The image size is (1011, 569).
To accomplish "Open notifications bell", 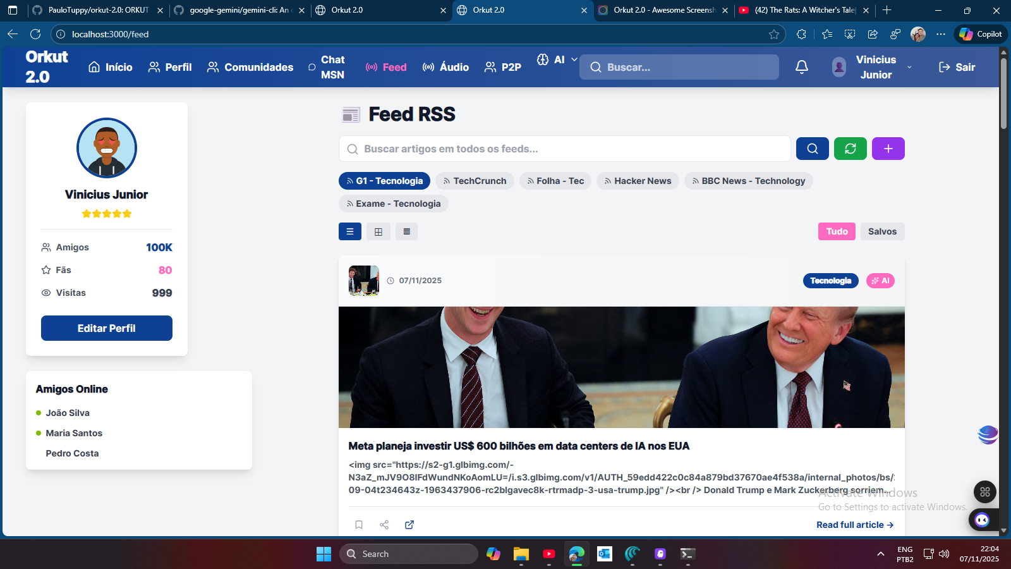I will [x=801, y=67].
